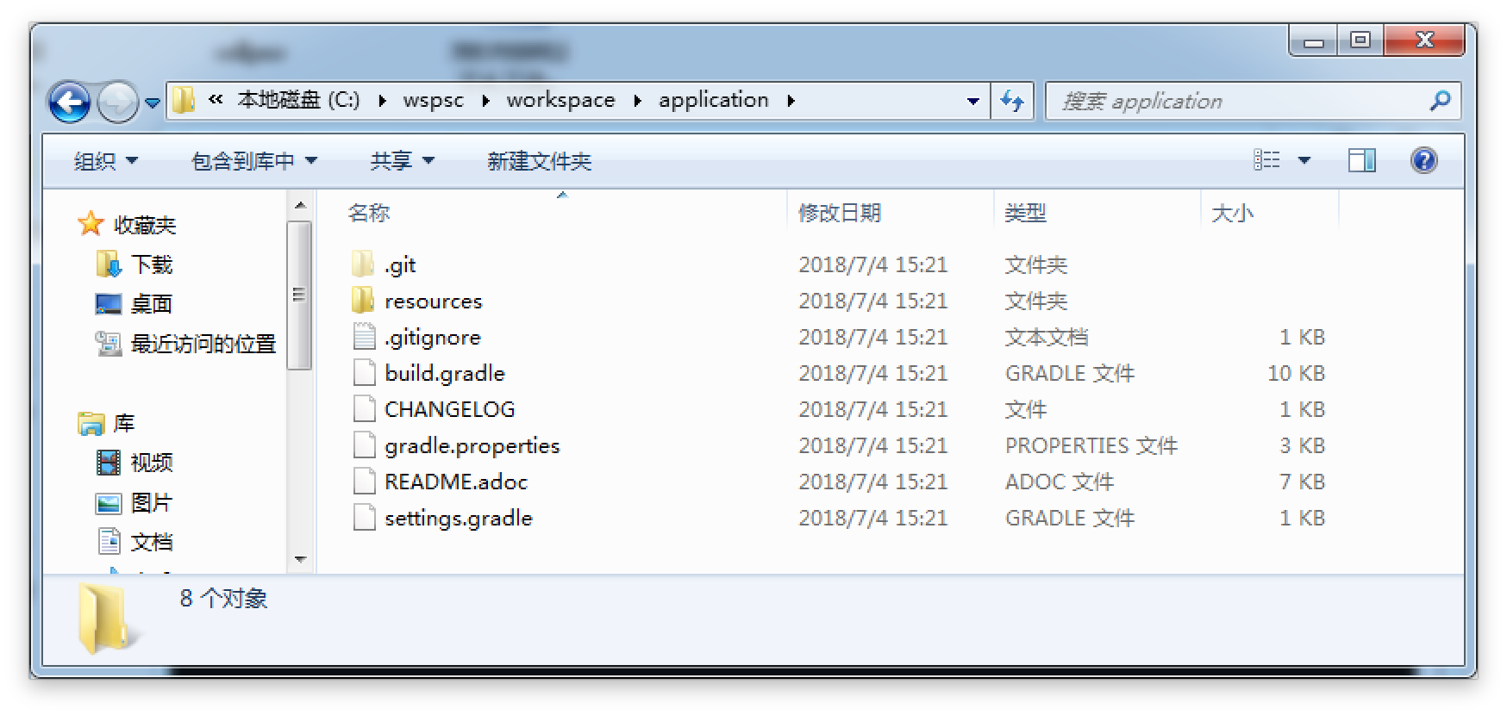This screenshot has height=715, width=1507.
Task: Click workspace in the address breadcrumb
Action: 560,100
